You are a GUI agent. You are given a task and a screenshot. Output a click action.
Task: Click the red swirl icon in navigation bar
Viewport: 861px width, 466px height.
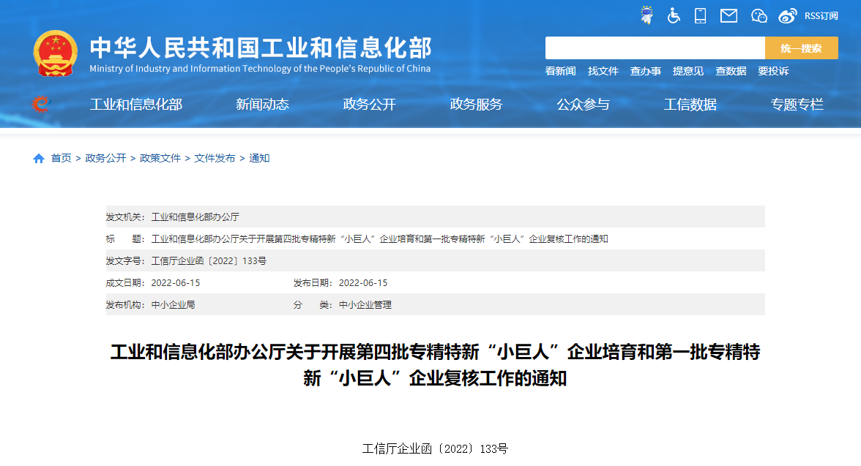41,105
